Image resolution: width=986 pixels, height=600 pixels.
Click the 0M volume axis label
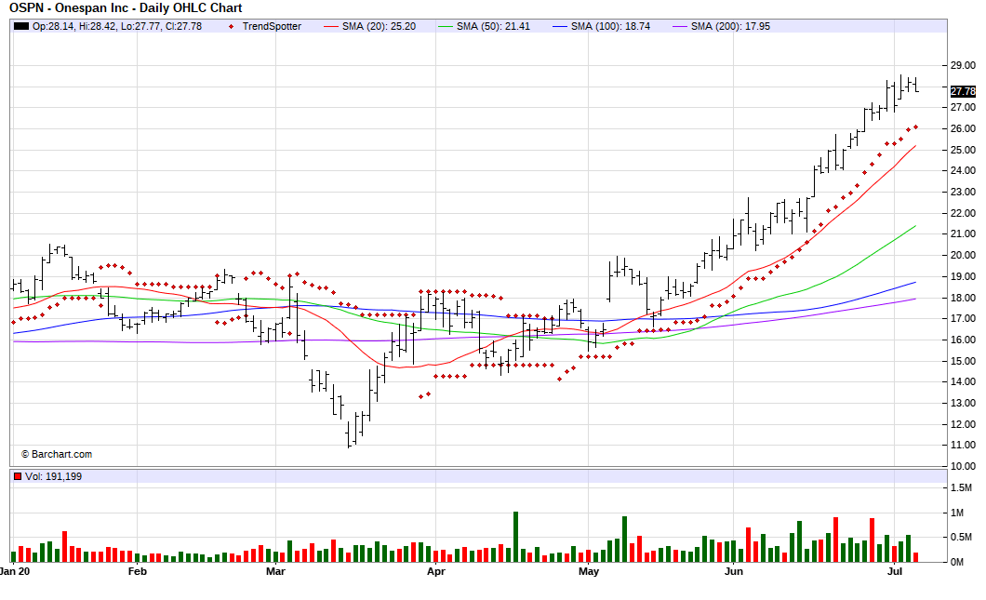(x=956, y=562)
